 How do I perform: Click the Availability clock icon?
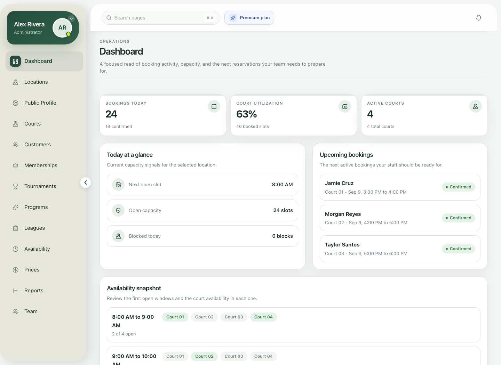pyautogui.click(x=15, y=249)
